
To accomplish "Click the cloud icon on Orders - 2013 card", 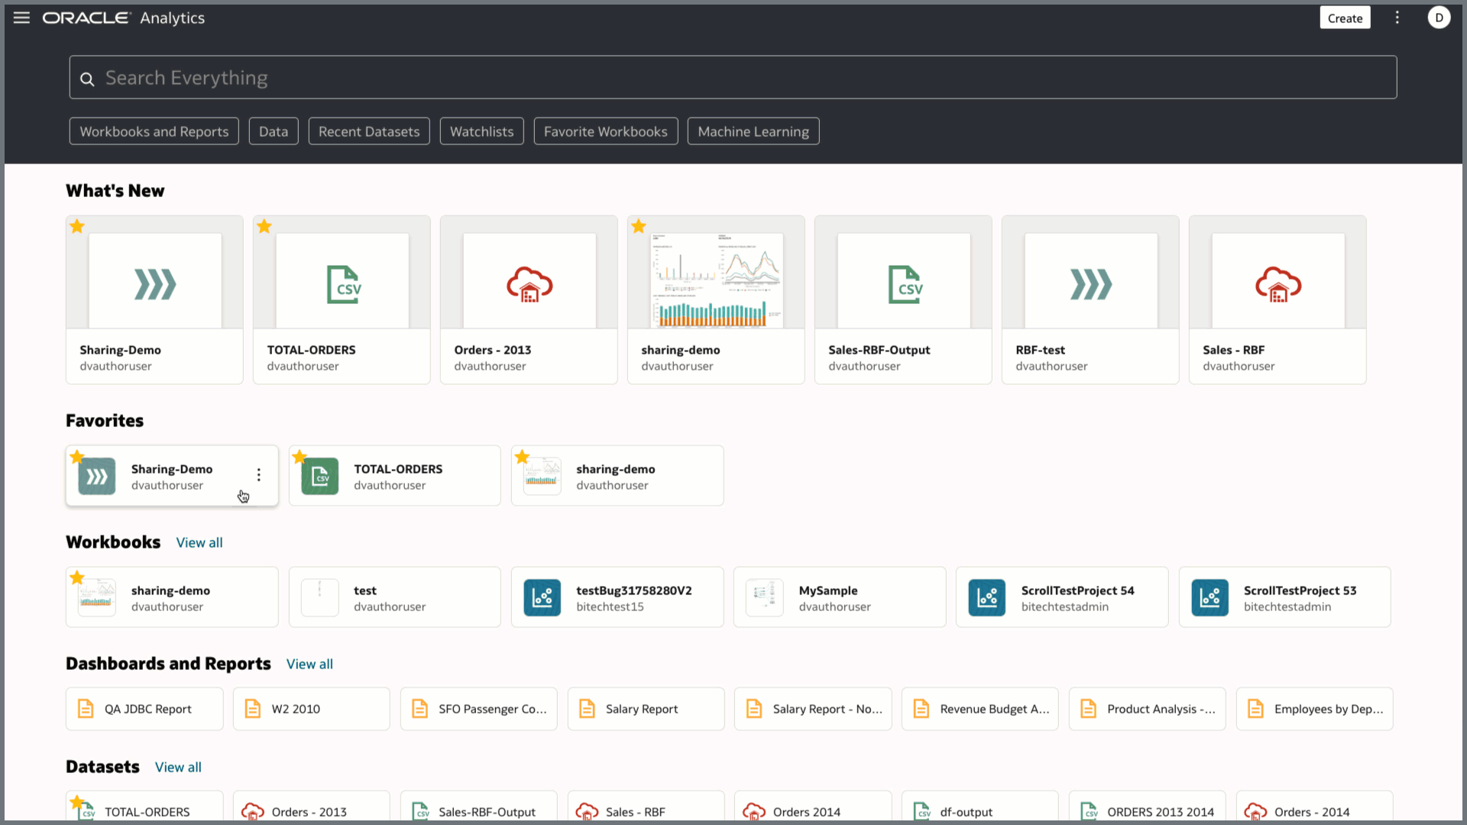I will pyautogui.click(x=528, y=285).
